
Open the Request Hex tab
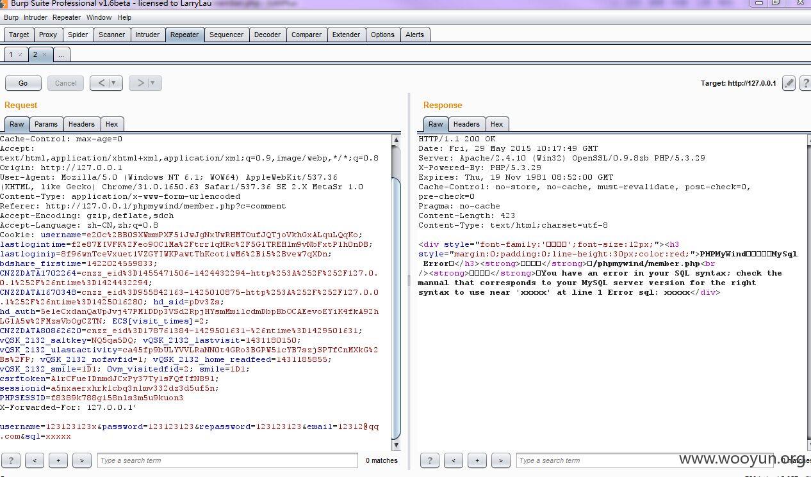[111, 124]
